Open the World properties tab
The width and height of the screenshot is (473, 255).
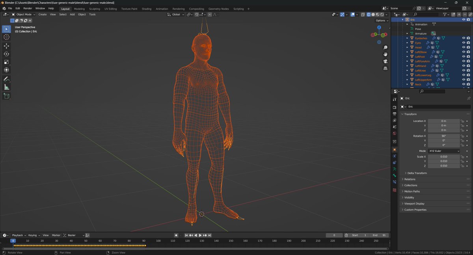click(x=395, y=133)
